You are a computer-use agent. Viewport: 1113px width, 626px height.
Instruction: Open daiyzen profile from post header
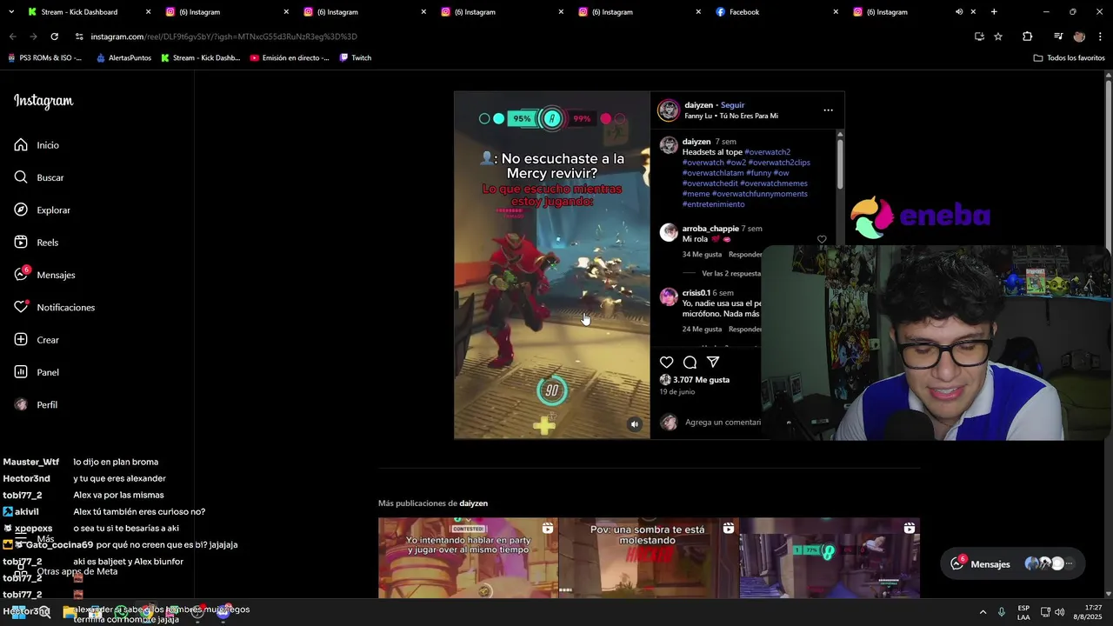[698, 105]
